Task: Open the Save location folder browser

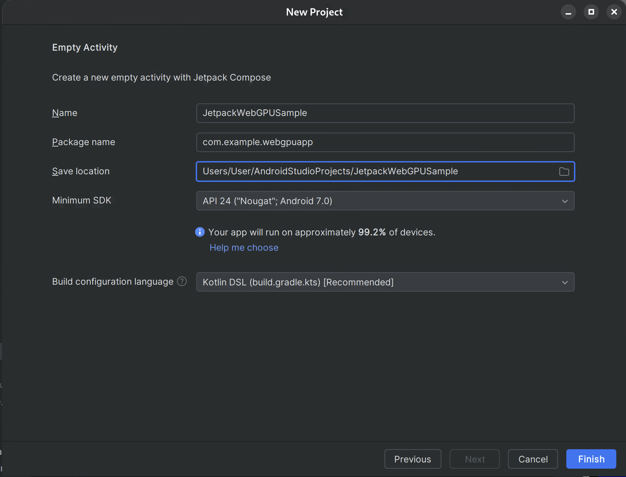Action: (x=564, y=171)
